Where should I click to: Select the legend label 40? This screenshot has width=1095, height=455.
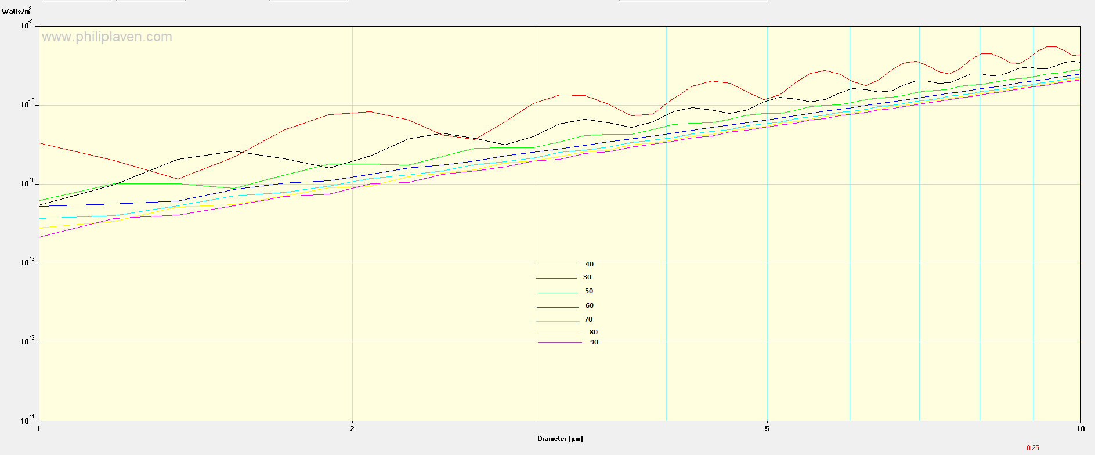589,264
